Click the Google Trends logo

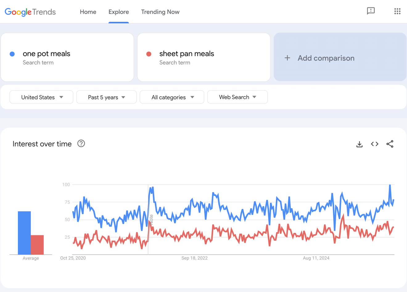coord(30,12)
